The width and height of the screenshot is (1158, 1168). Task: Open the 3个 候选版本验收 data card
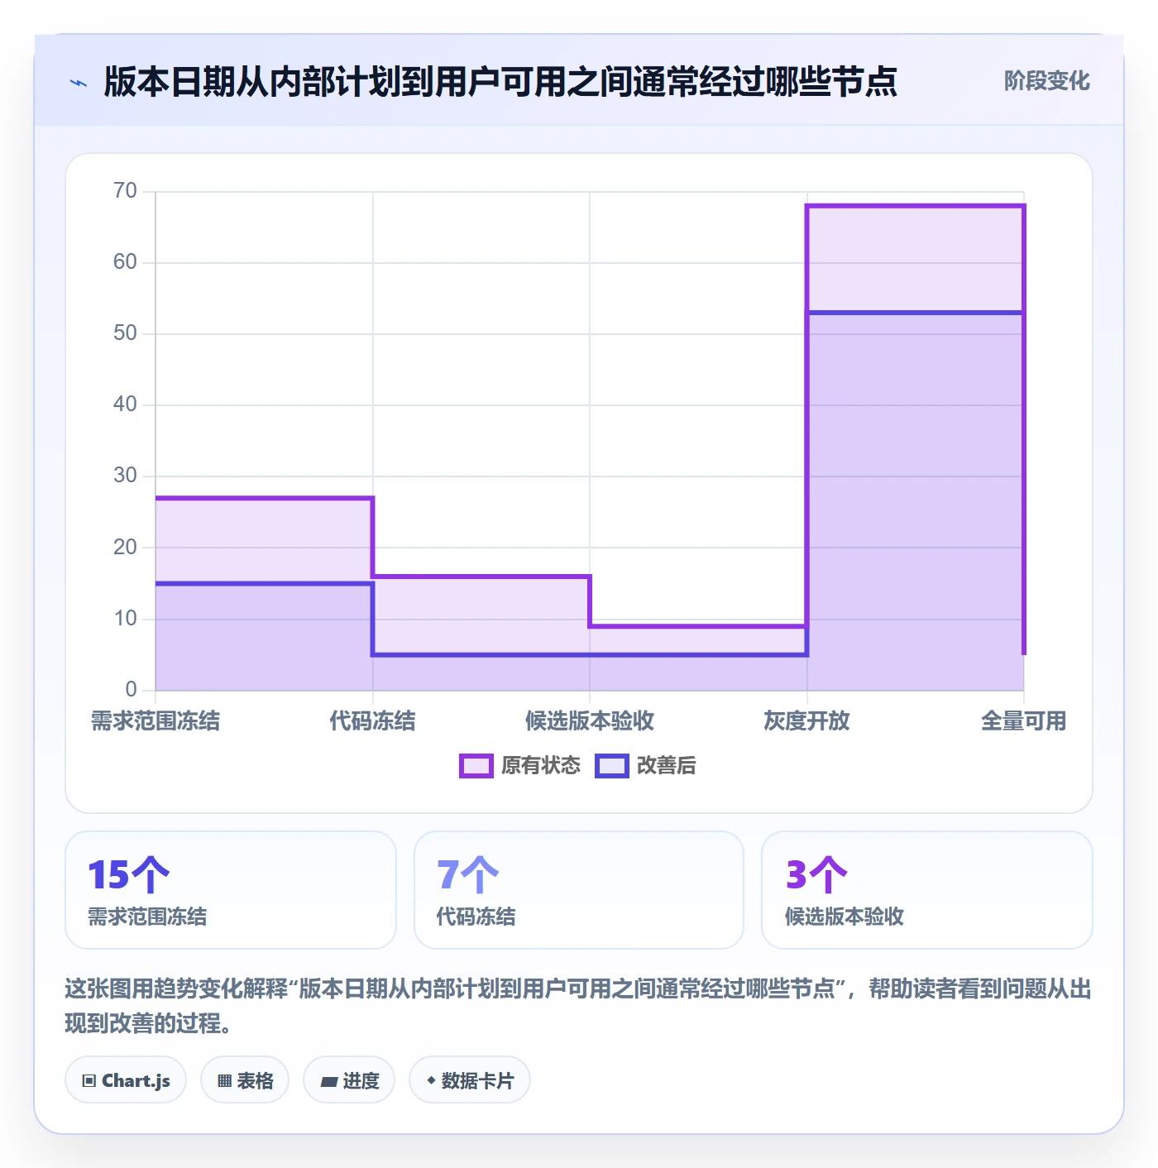point(927,890)
